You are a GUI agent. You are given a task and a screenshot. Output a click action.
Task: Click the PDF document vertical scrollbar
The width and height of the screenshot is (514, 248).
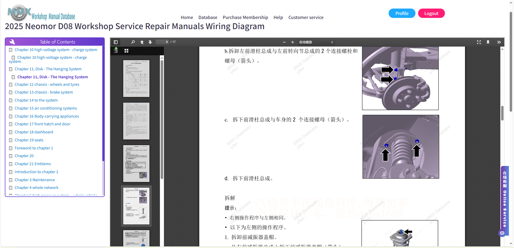click(x=502, y=113)
